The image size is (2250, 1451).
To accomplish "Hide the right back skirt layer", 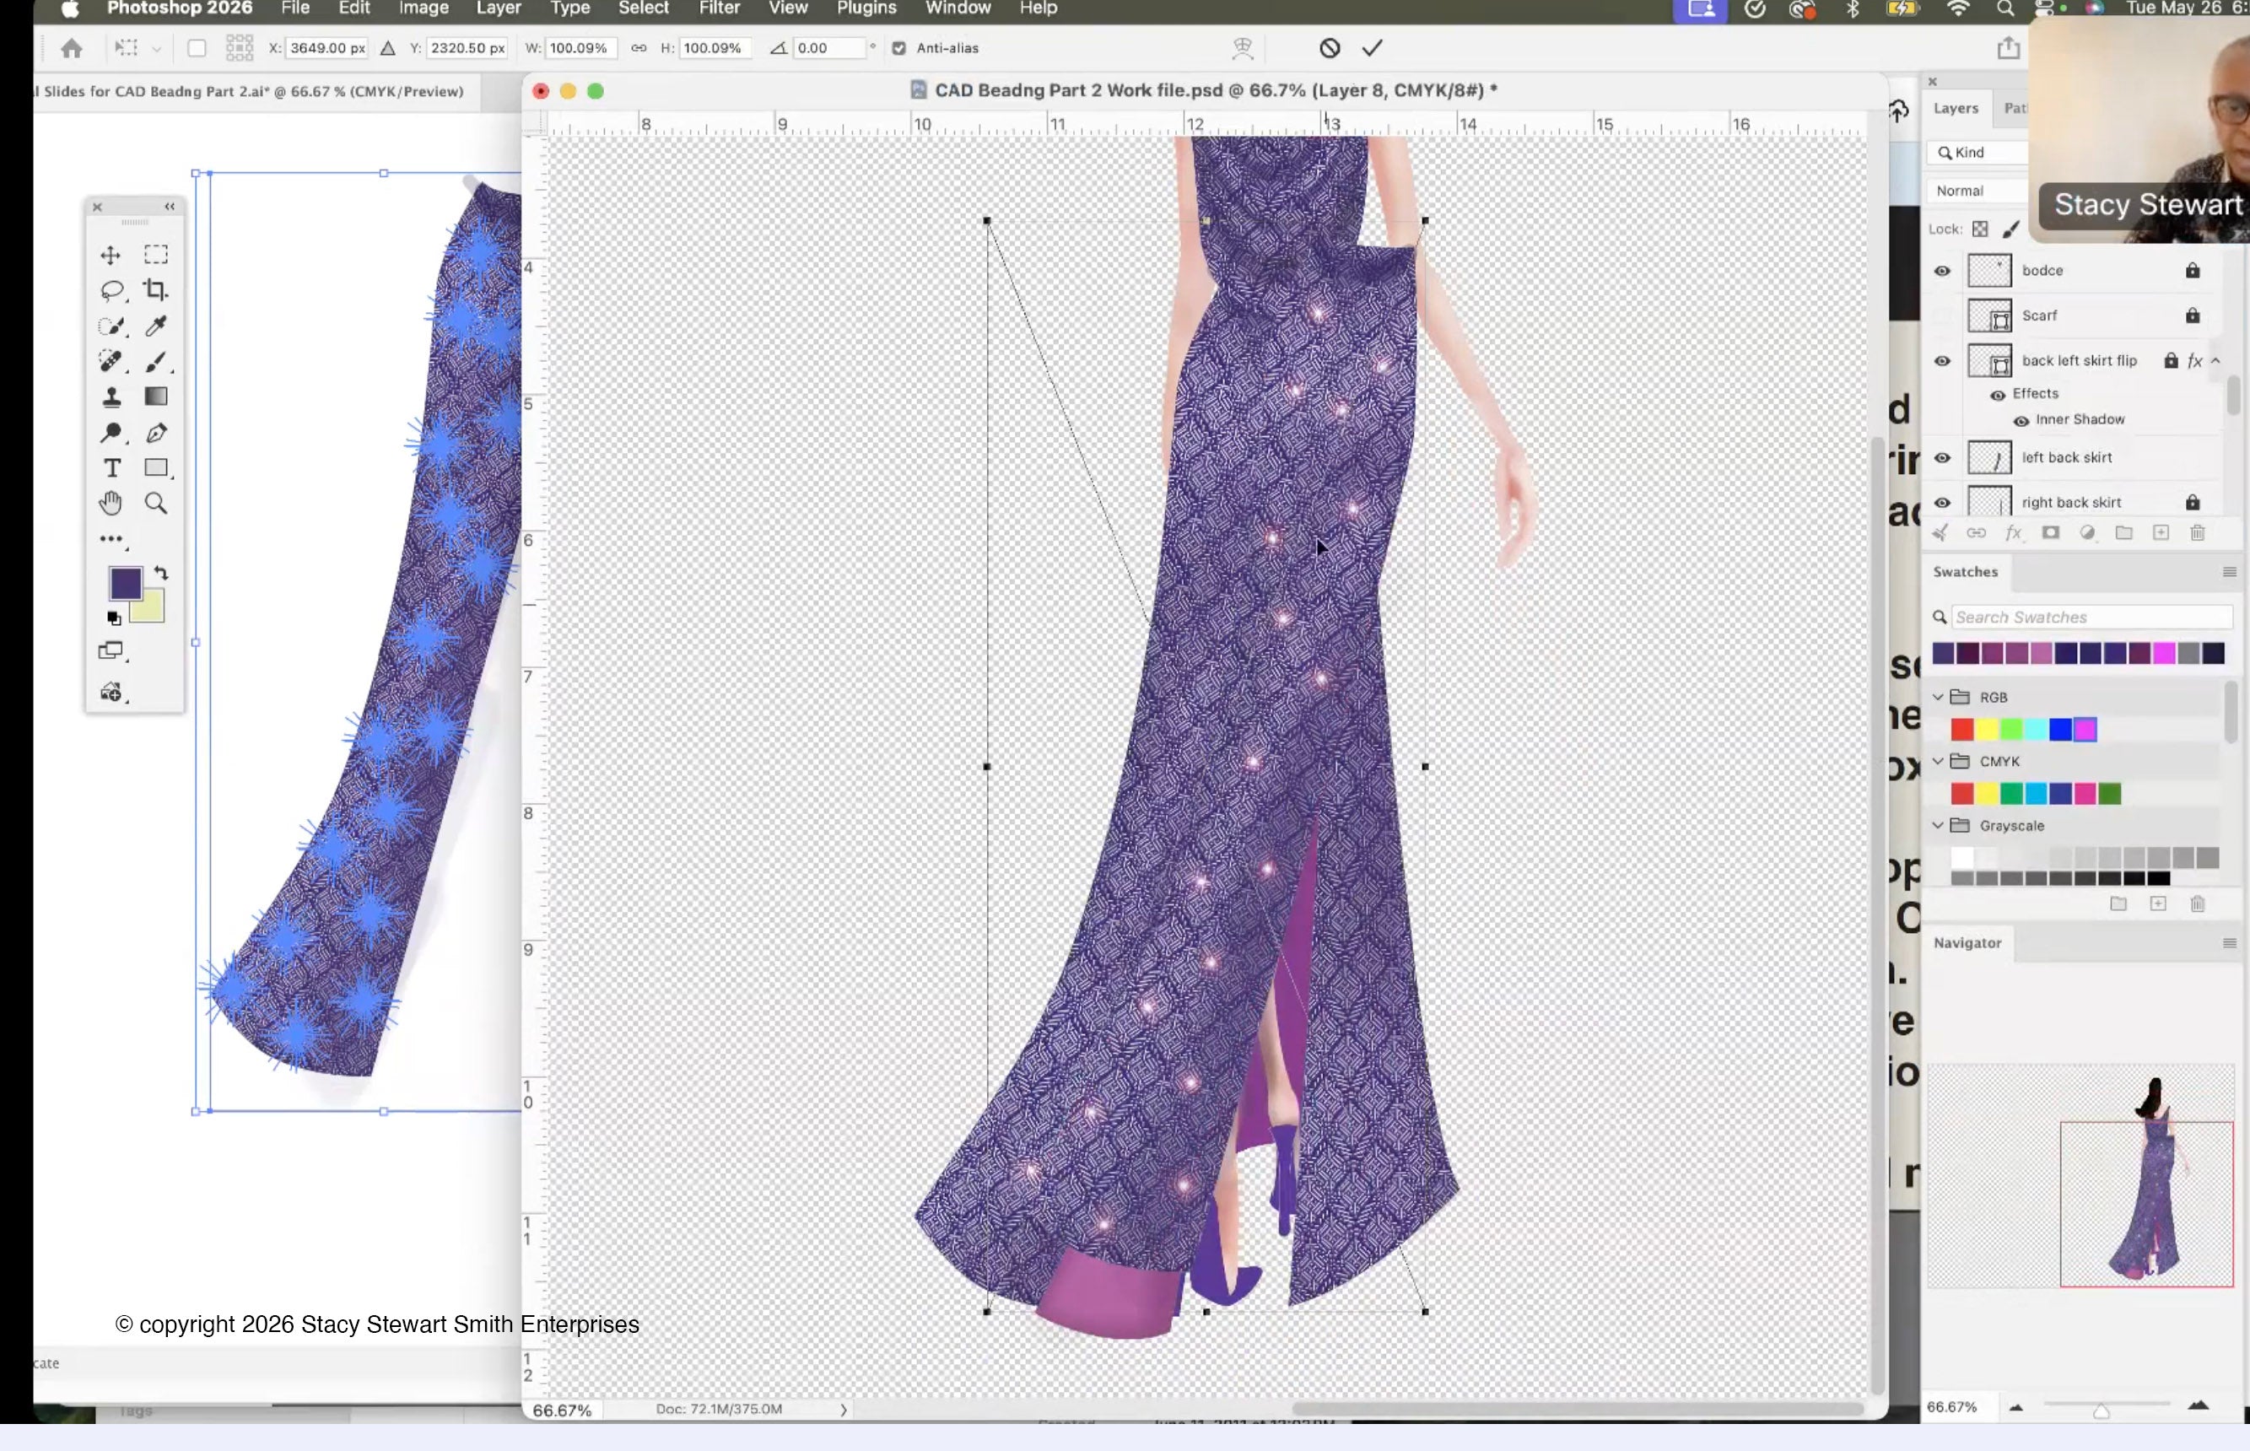I will [x=1942, y=503].
